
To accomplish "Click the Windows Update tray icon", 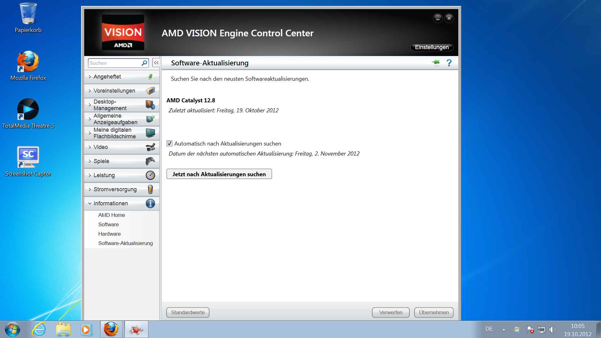I will click(x=517, y=330).
